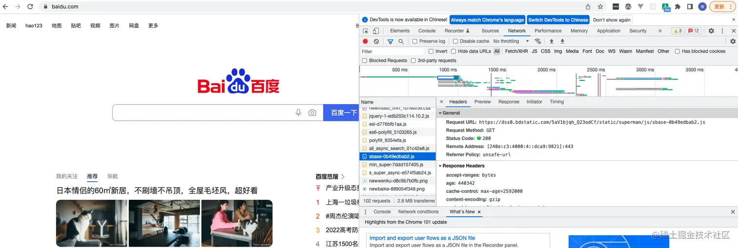Enable Preserve log checkbox
Image resolution: width=738 pixels, height=248 pixels.
pos(415,41)
